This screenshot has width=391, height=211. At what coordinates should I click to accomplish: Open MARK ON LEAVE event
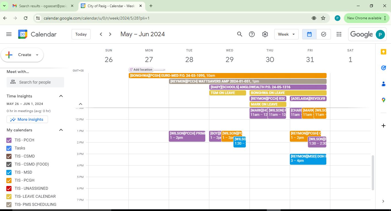tap(268, 104)
